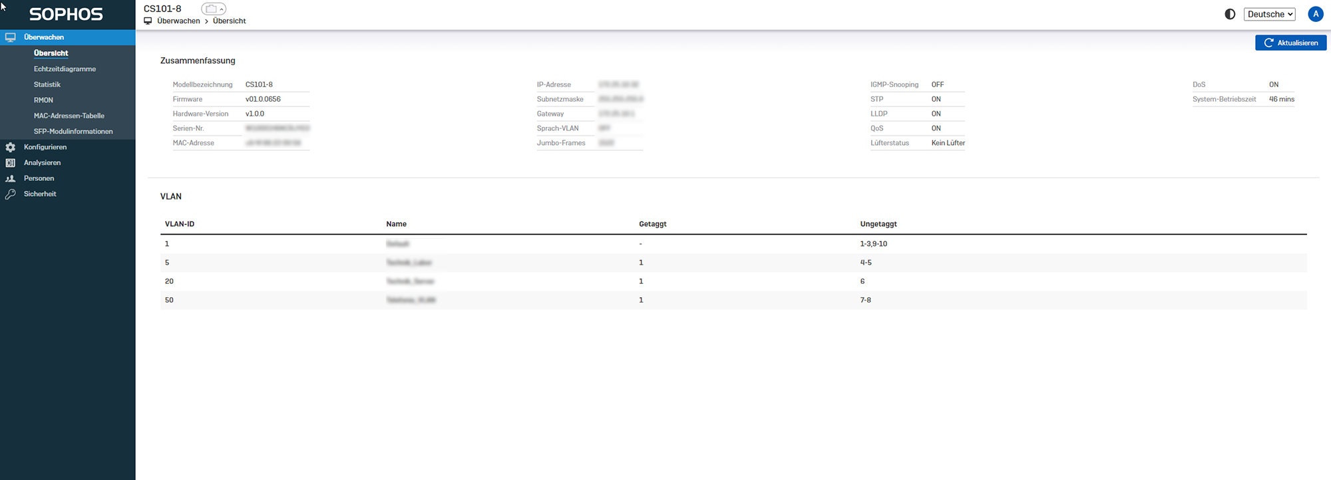Go to the Statistik page
Screen dimensions: 1331x480
pyautogui.click(x=47, y=84)
